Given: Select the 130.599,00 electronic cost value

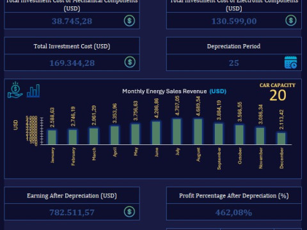Looking at the screenshot, I should [234, 21].
